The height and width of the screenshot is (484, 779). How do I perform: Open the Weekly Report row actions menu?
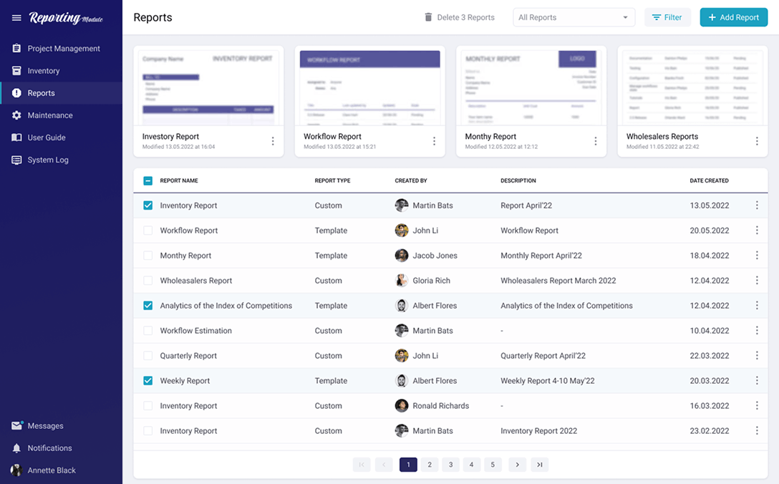[757, 380]
